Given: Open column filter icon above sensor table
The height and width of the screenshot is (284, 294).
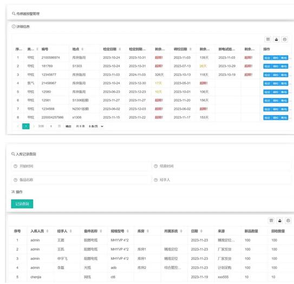Looking at the screenshot, I should [x=268, y=39].
